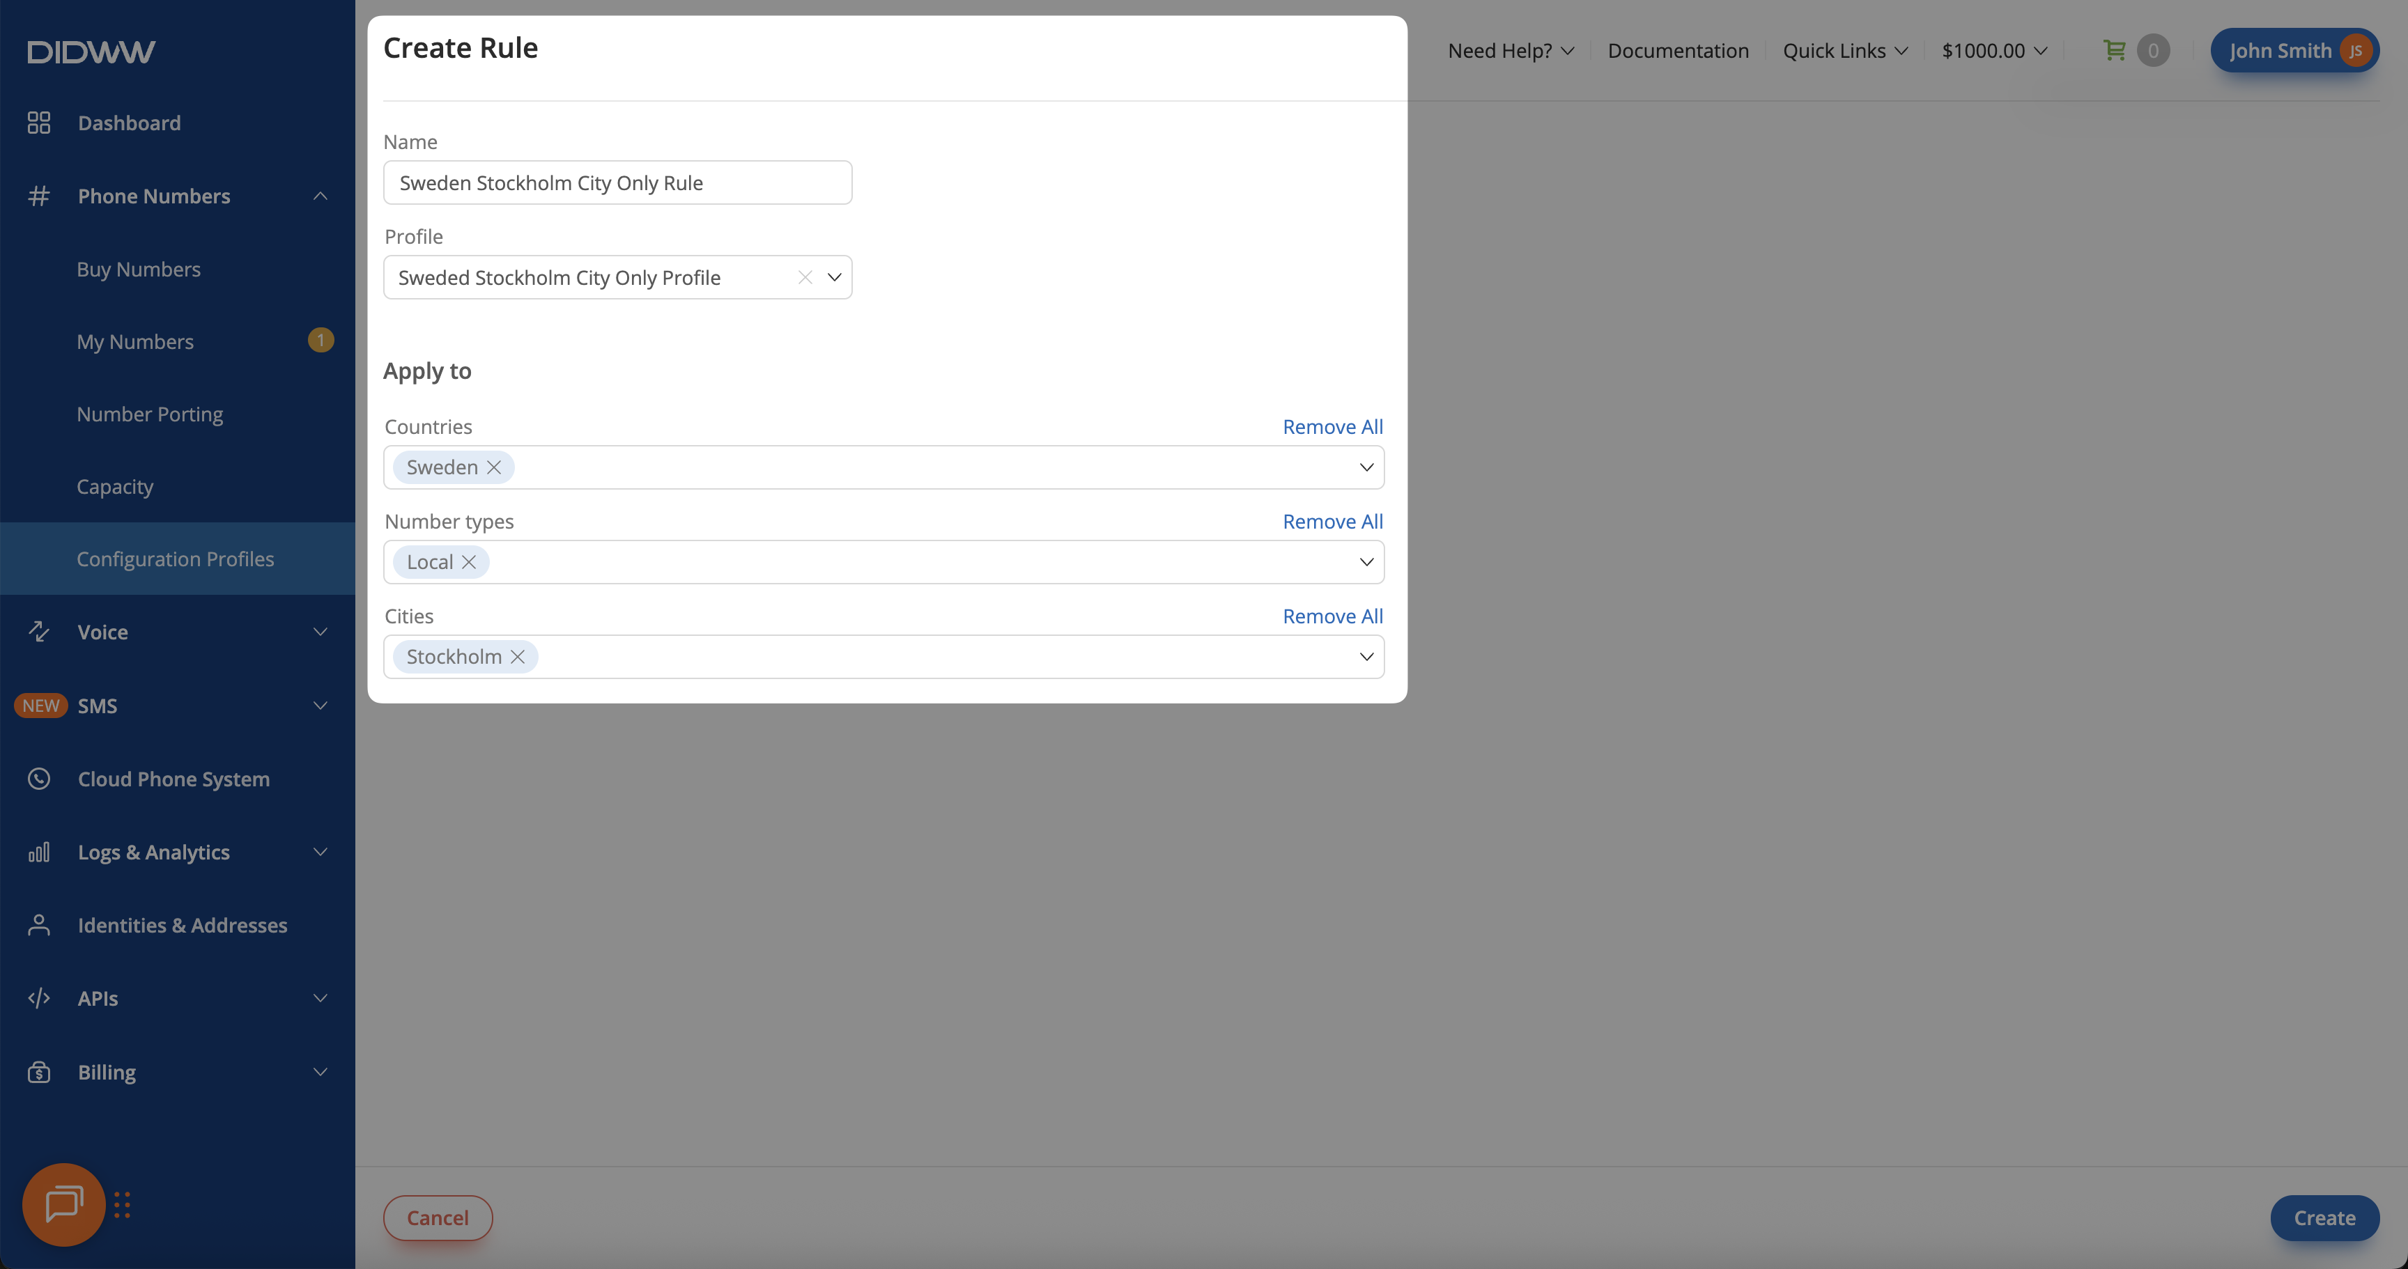
Task: Click the Cloud Phone System phone icon
Action: 38,779
